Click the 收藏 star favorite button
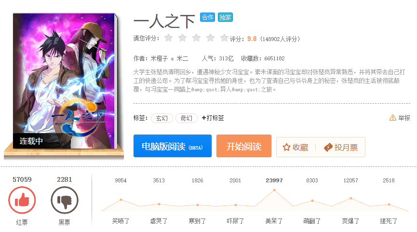Screen dimensions: 417x232 296,147
